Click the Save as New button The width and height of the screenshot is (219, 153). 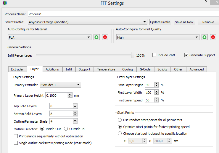184,22
